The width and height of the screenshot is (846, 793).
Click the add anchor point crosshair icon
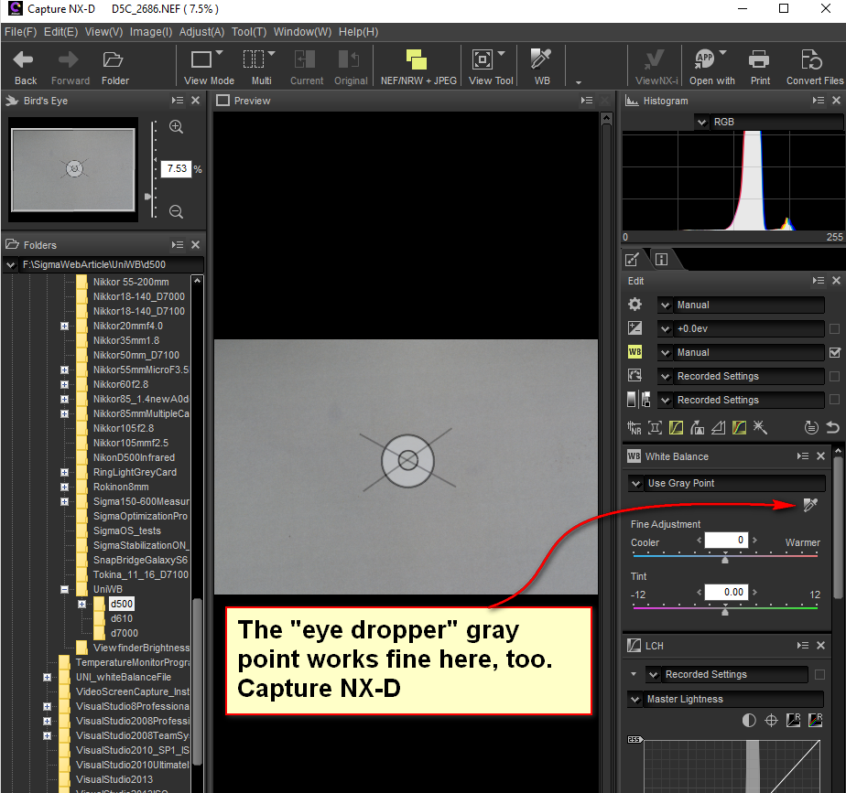coord(772,721)
